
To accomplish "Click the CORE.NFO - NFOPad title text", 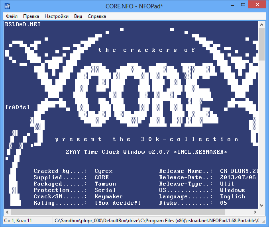I will (134, 6).
